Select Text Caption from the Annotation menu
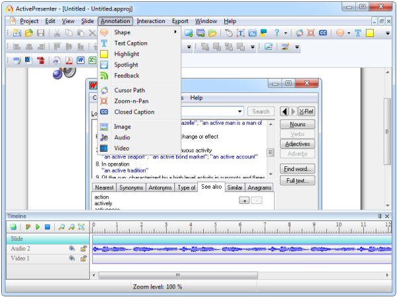The width and height of the screenshot is (397, 297). click(x=130, y=43)
